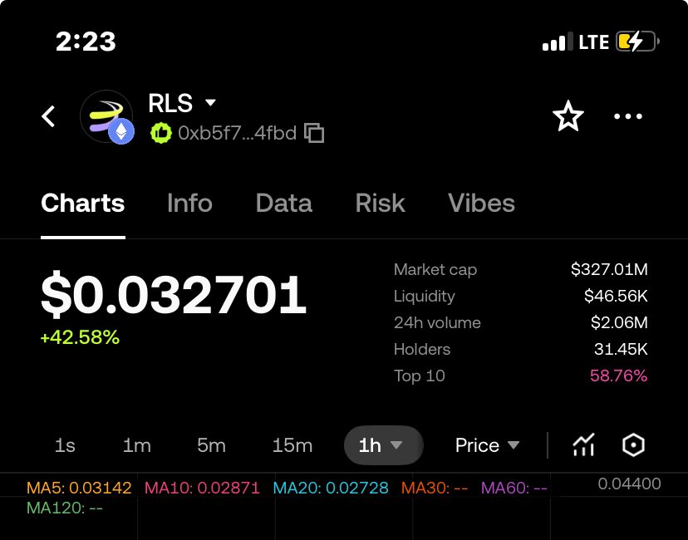Select the 5m chart interval
Viewport: 688px width, 540px height.
(211, 445)
